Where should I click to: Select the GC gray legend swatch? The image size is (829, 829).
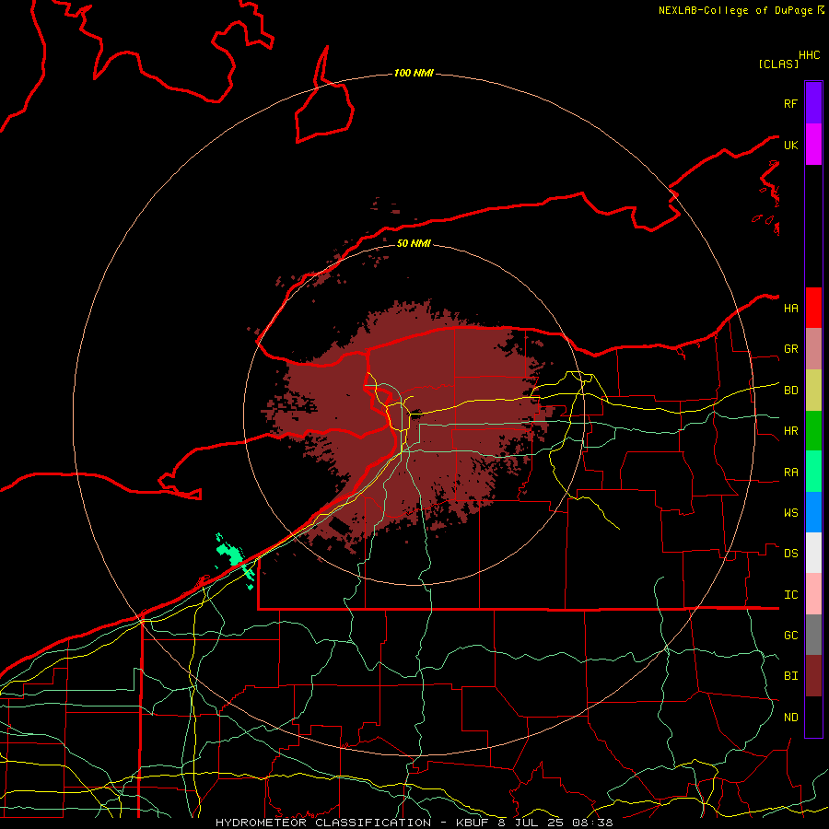point(813,635)
